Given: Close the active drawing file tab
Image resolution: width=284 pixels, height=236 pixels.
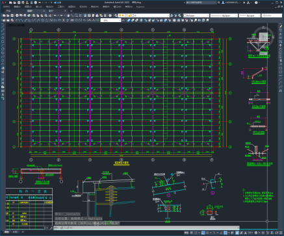Looking at the screenshot, I should pos(44,11).
